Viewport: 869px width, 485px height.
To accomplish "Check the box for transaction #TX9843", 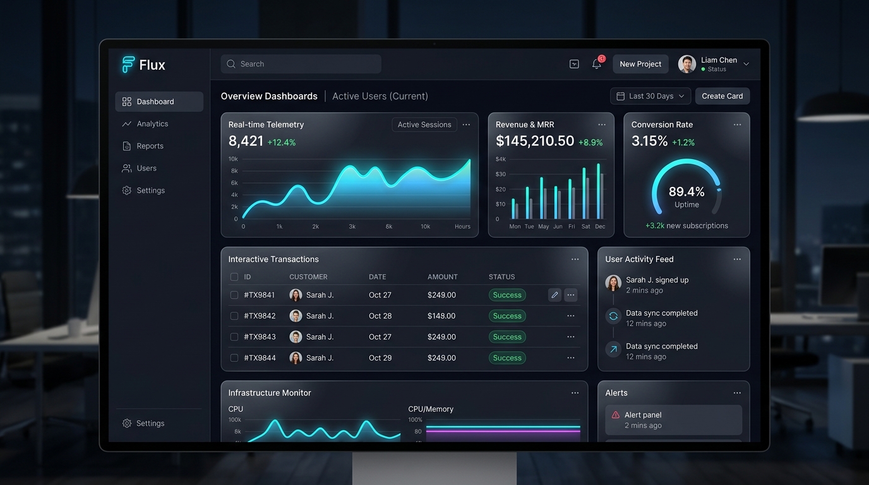I will click(x=234, y=337).
